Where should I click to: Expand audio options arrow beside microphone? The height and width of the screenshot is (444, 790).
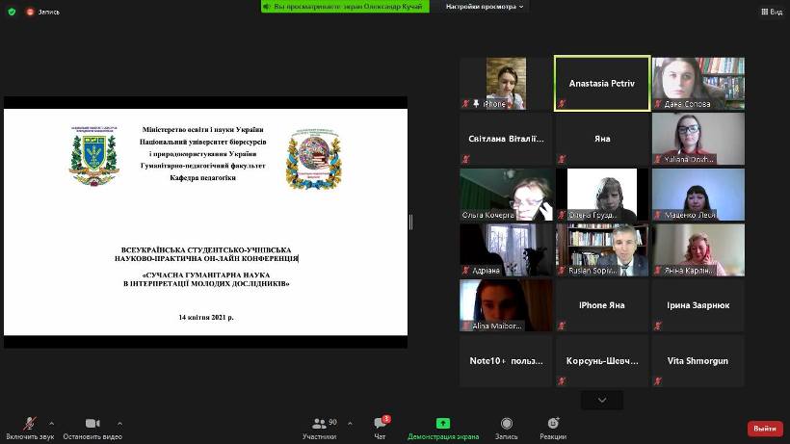pos(51,424)
